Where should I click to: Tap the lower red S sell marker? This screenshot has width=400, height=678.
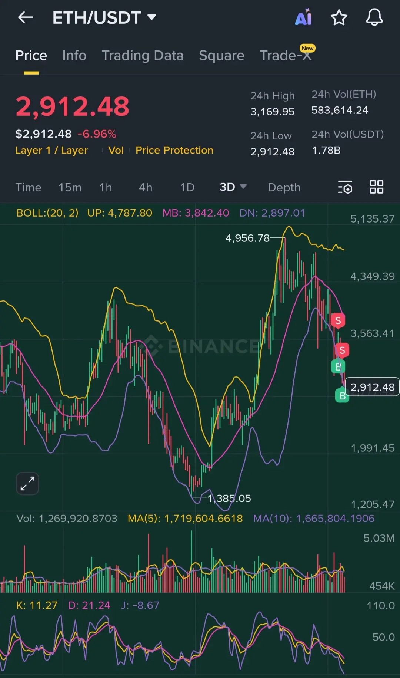point(342,350)
